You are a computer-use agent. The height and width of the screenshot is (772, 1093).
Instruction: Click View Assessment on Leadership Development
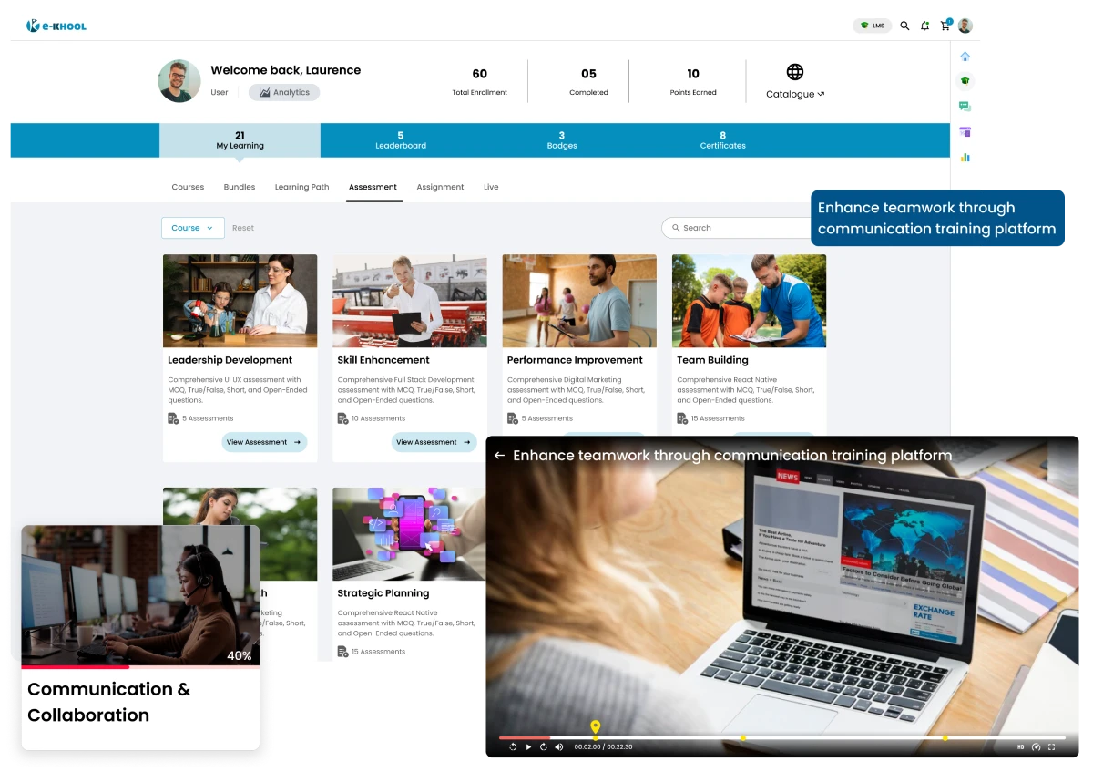tap(264, 442)
